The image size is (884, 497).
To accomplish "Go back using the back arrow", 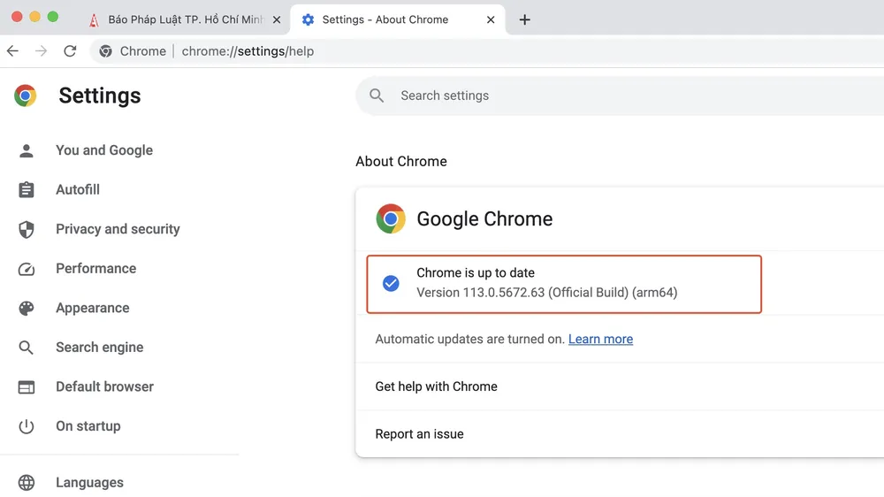I will (12, 51).
